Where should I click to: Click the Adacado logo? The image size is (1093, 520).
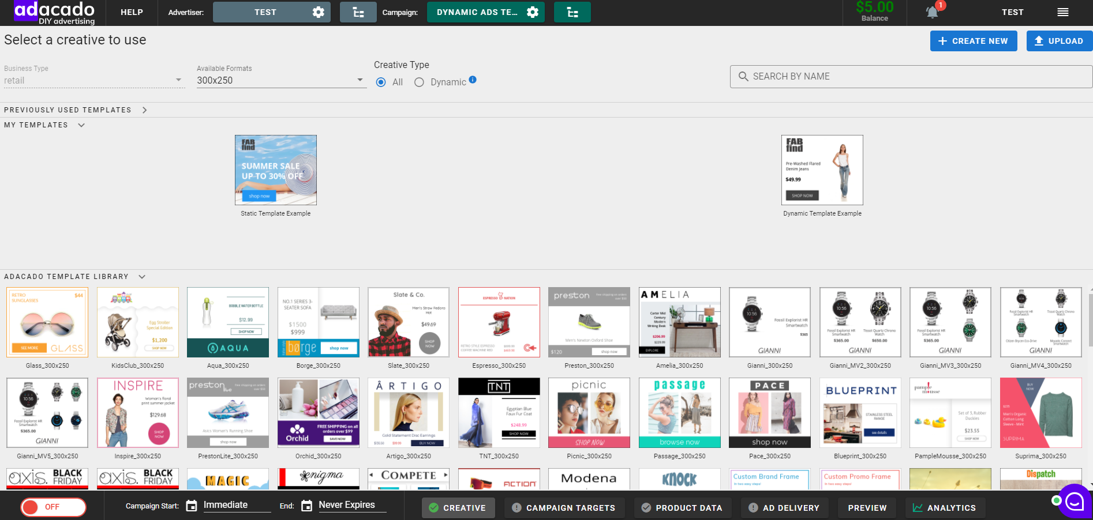(54, 13)
